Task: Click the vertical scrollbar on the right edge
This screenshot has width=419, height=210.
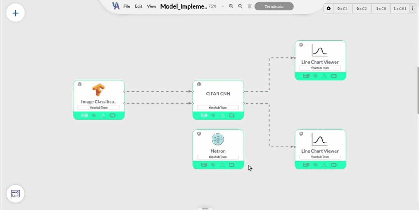Action: click(417, 91)
